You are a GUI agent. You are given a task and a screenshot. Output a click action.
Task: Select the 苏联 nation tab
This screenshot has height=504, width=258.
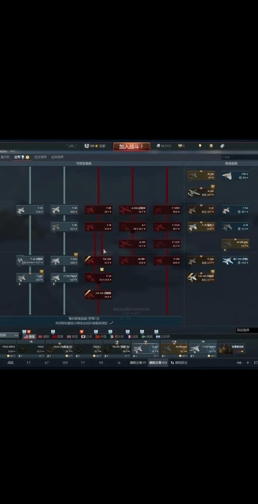pyautogui.click(x=58, y=336)
